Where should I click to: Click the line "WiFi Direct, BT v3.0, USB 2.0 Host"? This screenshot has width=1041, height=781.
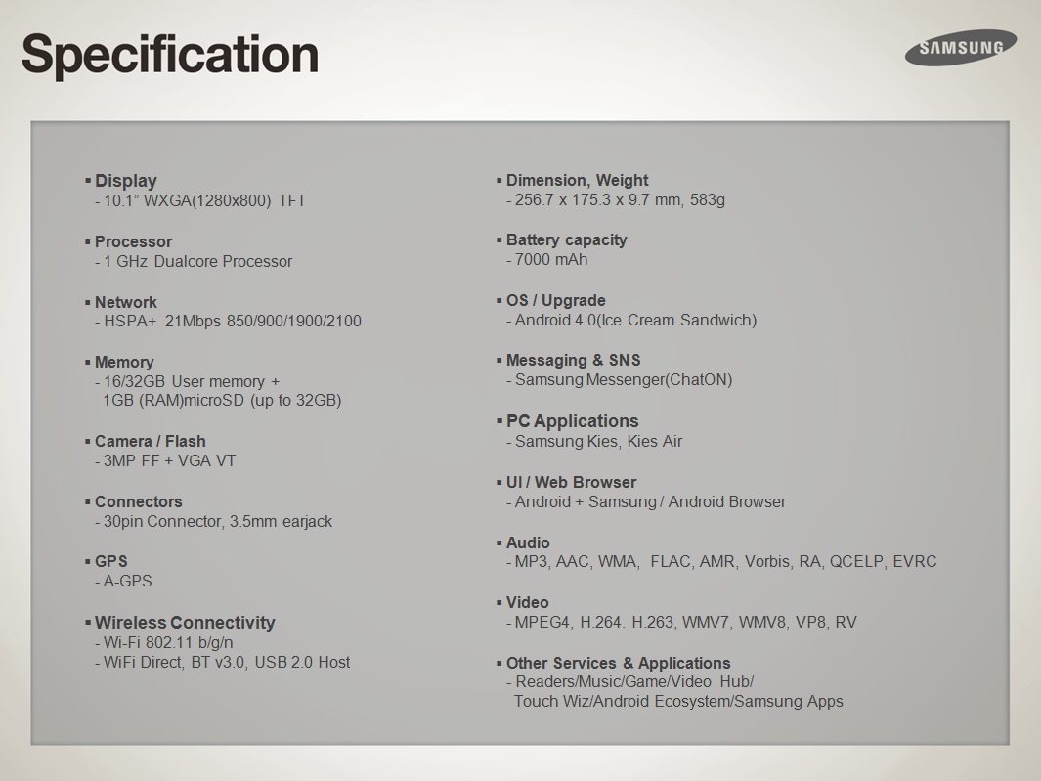click(x=227, y=662)
